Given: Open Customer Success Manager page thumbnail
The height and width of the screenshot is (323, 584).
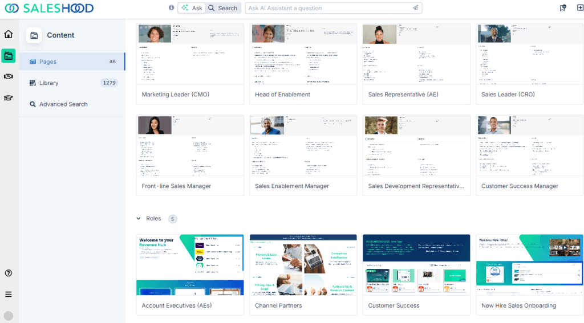Looking at the screenshot, I should (530, 145).
